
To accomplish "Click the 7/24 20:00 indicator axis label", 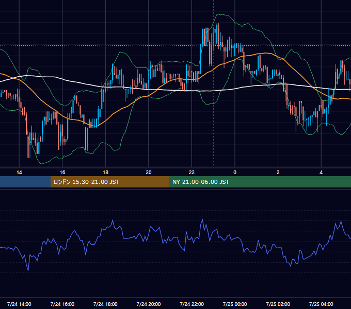I will pos(149,304).
